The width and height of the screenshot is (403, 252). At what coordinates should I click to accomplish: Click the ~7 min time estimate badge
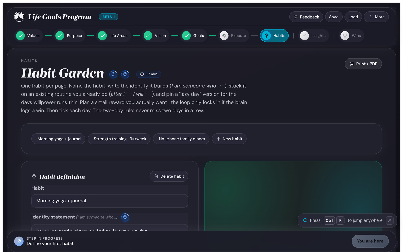click(149, 74)
